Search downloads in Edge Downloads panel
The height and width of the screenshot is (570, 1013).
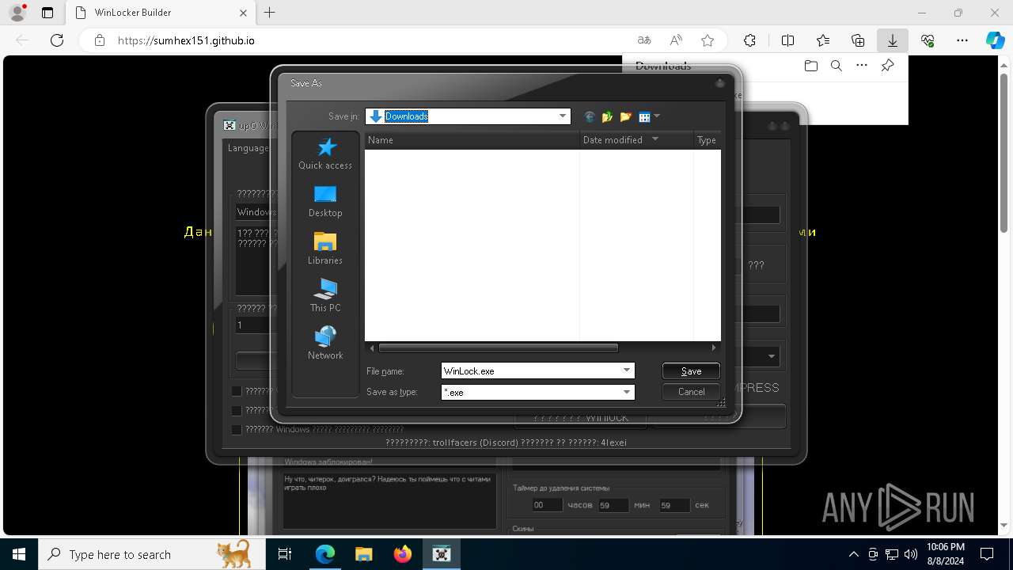[836, 66]
